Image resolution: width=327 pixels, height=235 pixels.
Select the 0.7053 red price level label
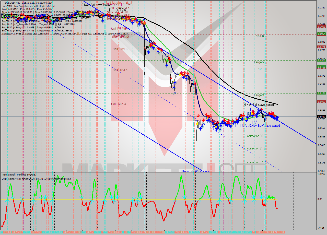[x=321, y=27]
